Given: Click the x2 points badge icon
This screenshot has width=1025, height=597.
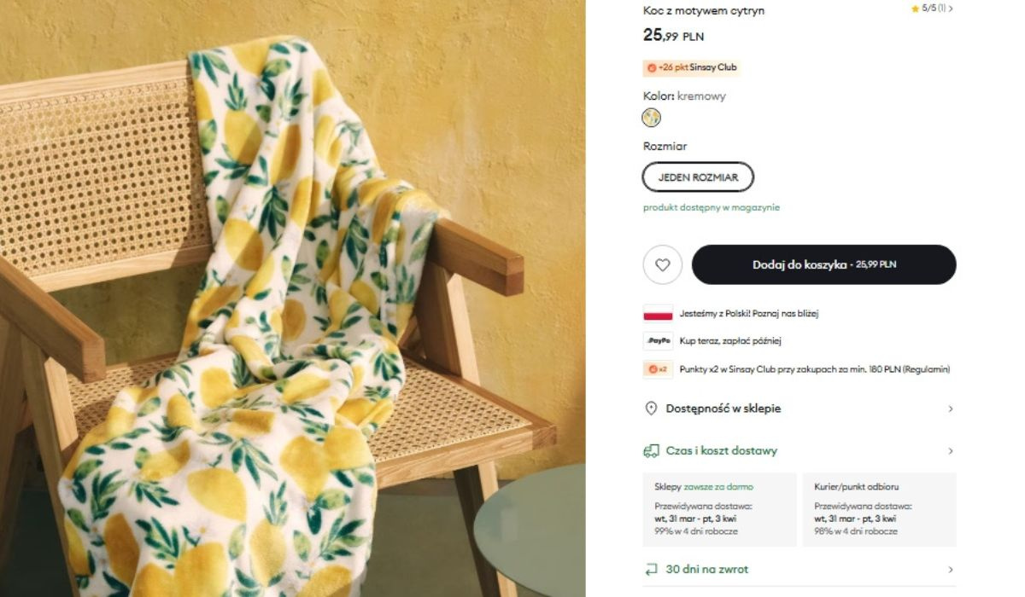Looking at the screenshot, I should (658, 369).
